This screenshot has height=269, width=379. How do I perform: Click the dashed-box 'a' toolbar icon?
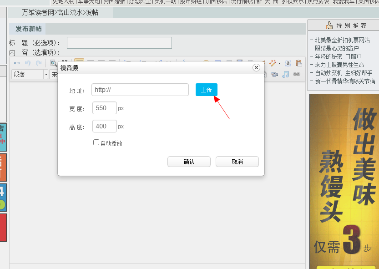tap(288, 63)
